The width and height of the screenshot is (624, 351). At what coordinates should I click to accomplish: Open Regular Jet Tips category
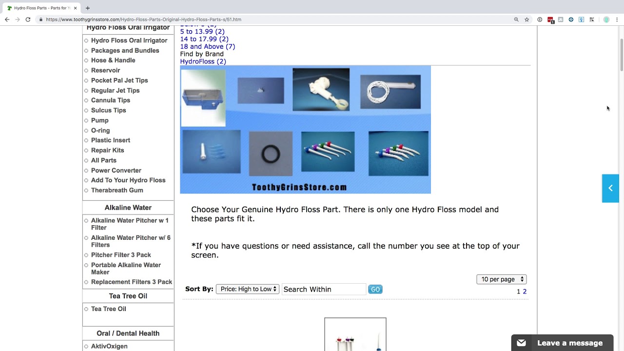(x=115, y=90)
